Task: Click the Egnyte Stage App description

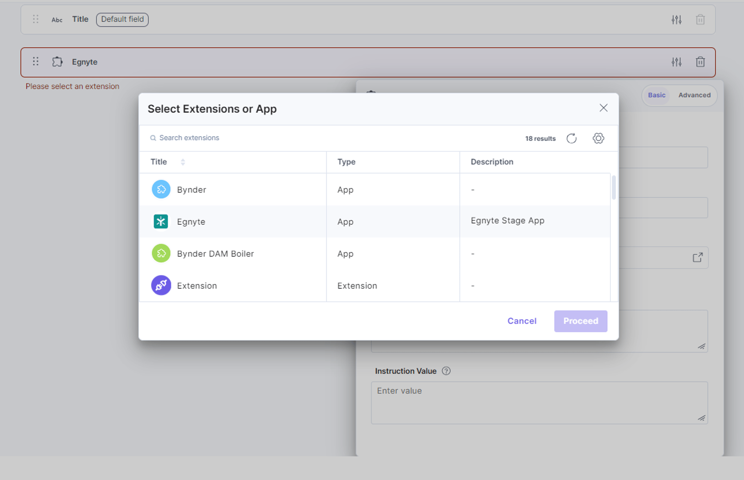Action: [508, 221]
